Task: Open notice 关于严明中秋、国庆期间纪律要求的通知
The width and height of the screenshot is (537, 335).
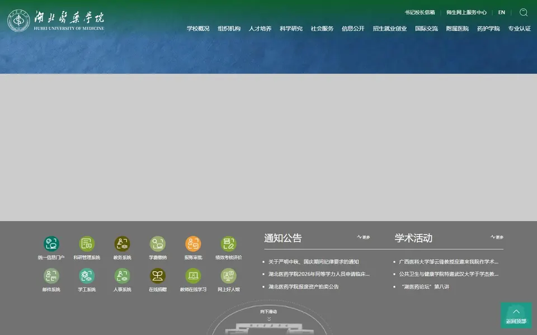Action: (314, 262)
